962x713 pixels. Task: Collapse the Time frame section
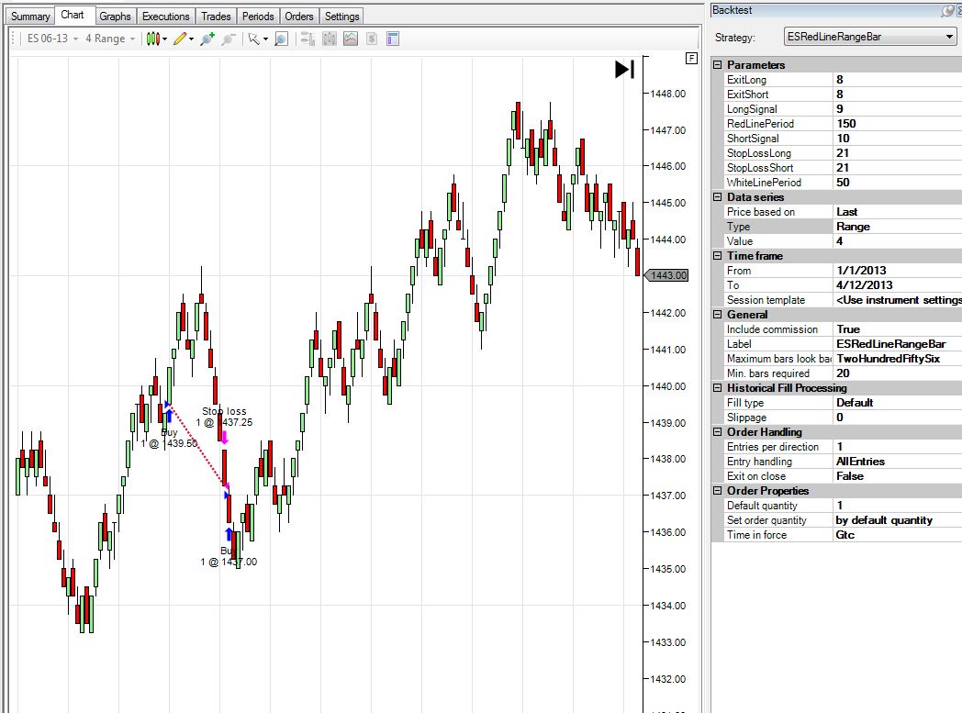(x=717, y=256)
